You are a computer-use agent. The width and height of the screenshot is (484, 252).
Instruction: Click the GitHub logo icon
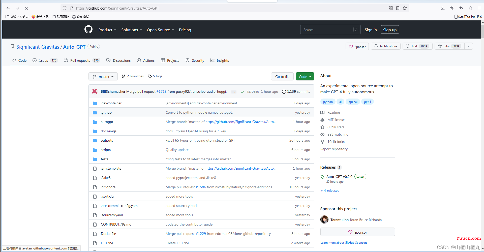tap(88, 29)
